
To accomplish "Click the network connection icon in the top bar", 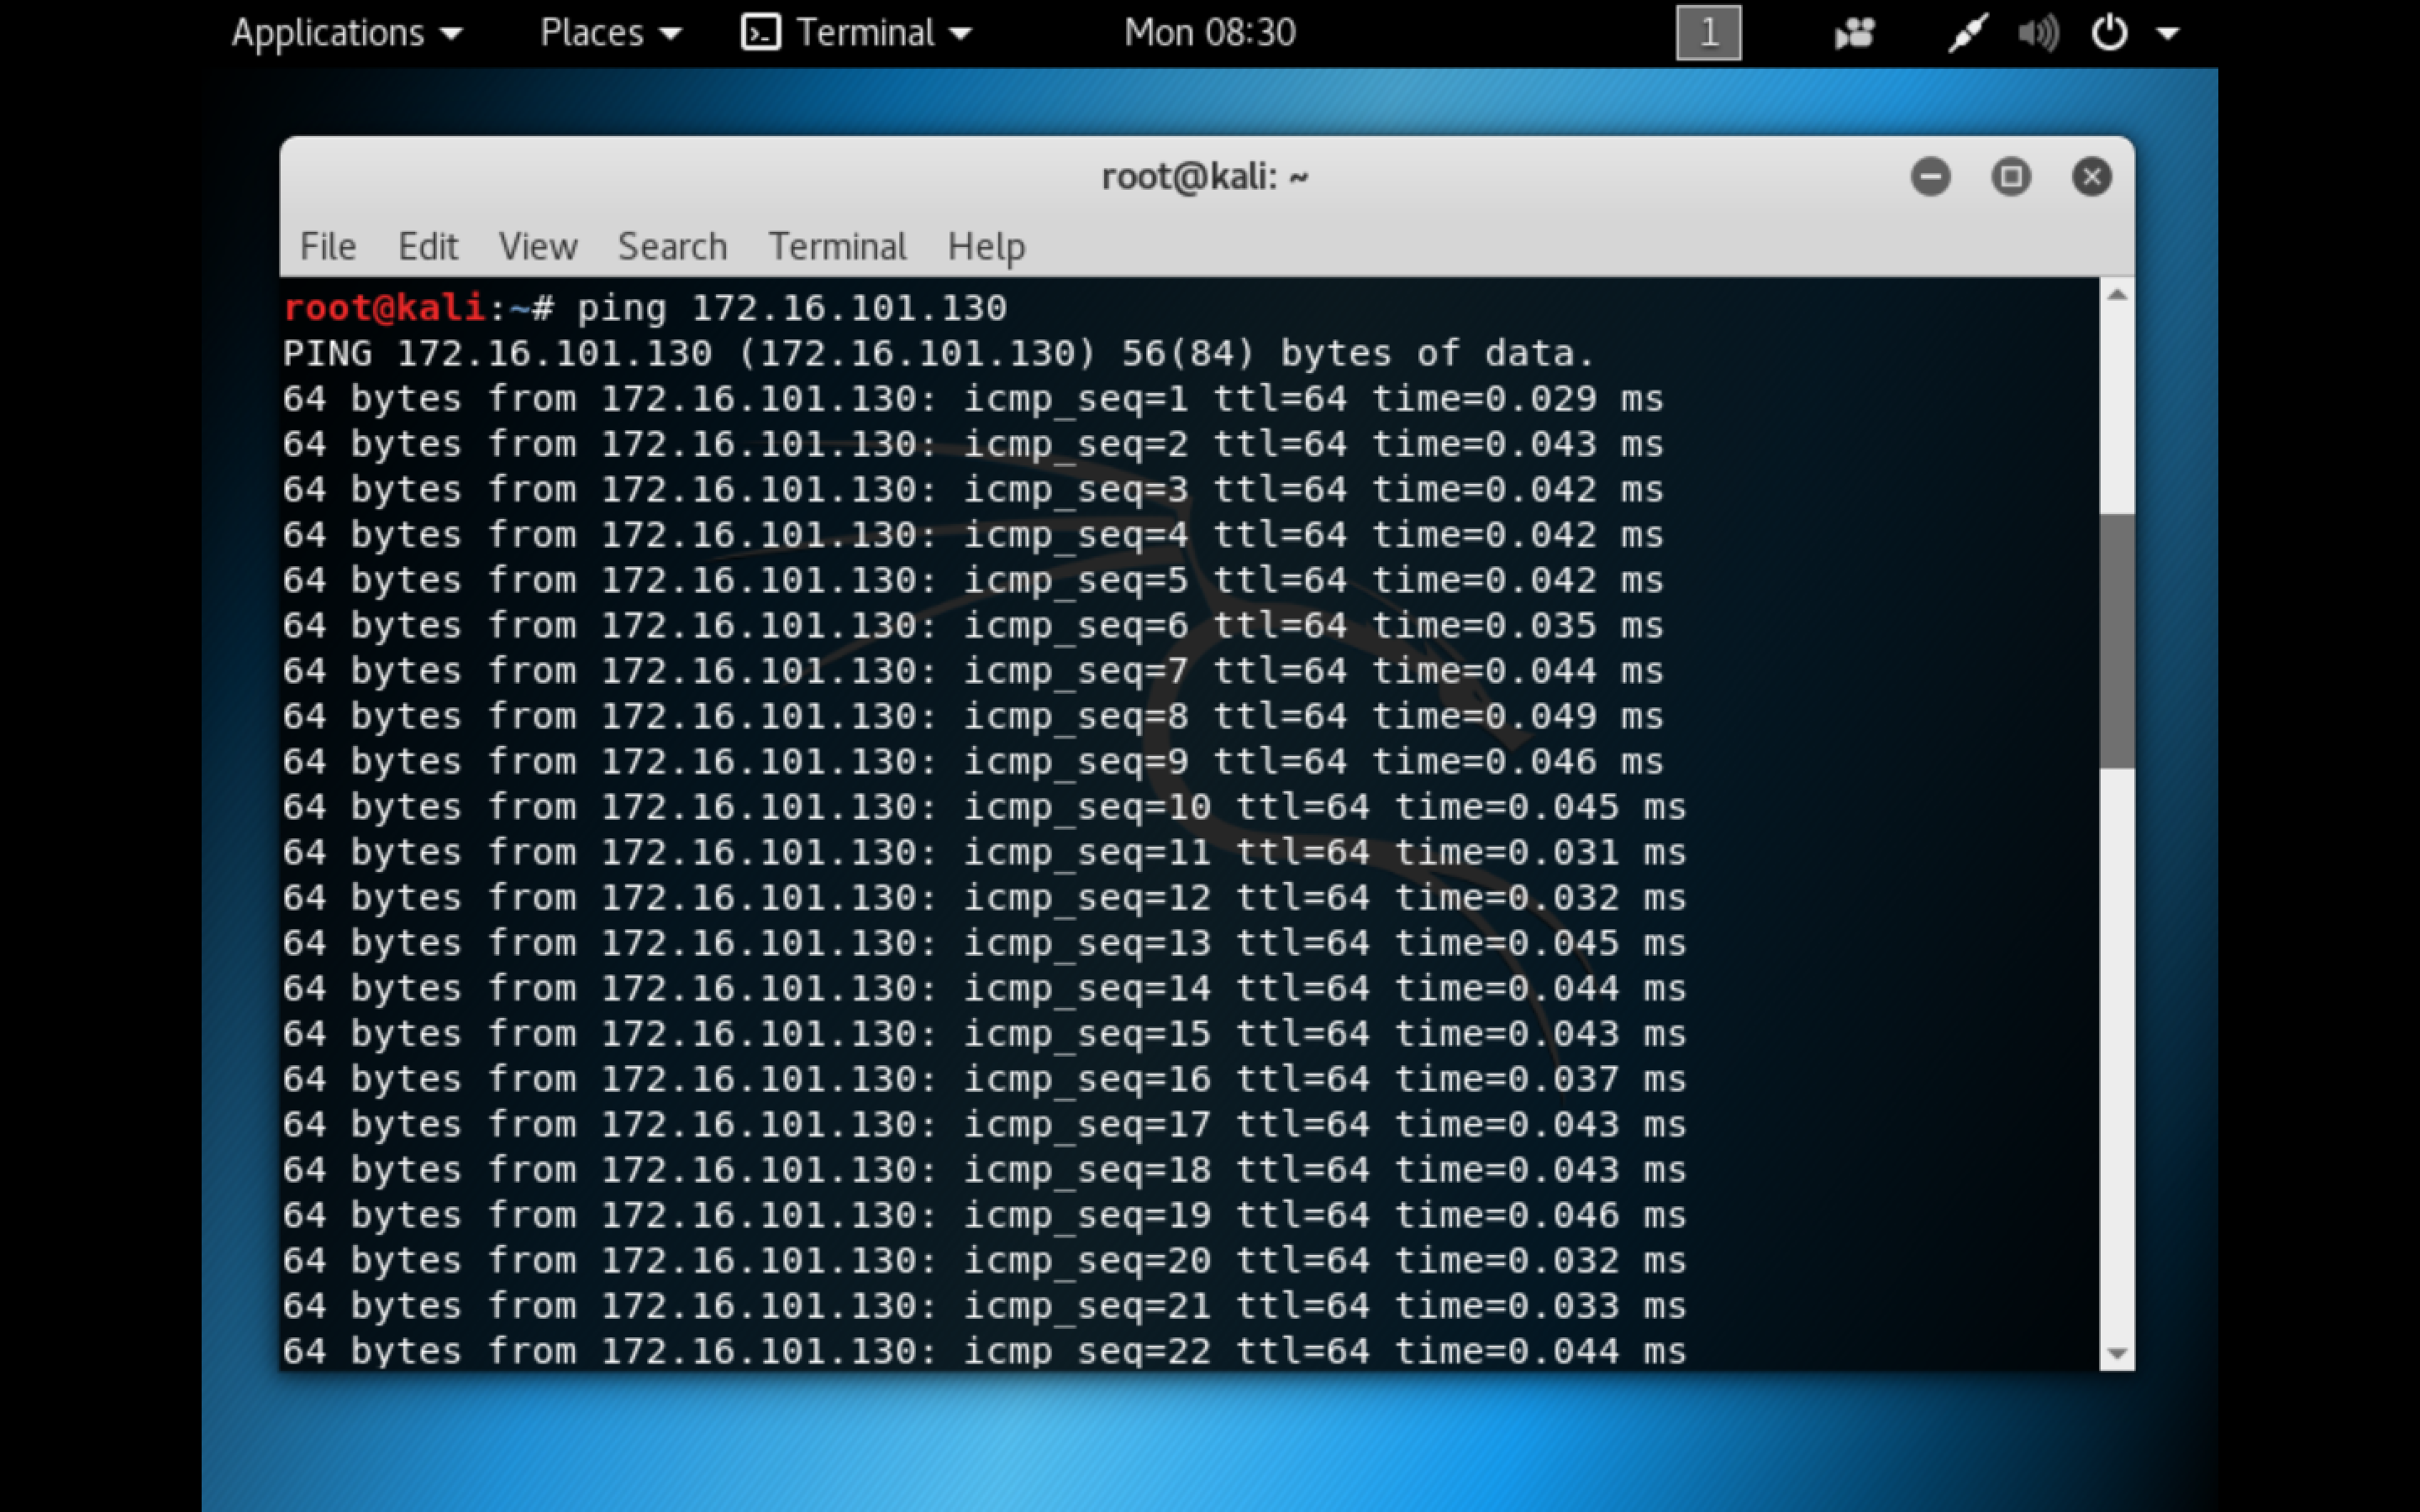I will (x=1966, y=34).
